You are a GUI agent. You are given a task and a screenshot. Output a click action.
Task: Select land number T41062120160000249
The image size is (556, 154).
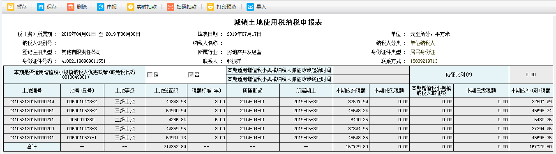coord(32,102)
